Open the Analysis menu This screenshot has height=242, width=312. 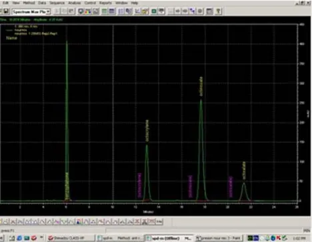[75, 3]
